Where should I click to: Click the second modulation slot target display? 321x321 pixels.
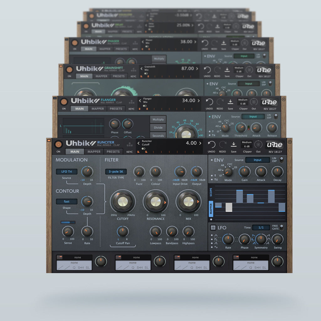click(x=133, y=265)
